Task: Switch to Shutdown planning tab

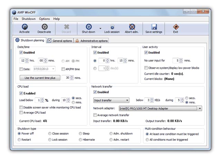Action: coord(30,40)
